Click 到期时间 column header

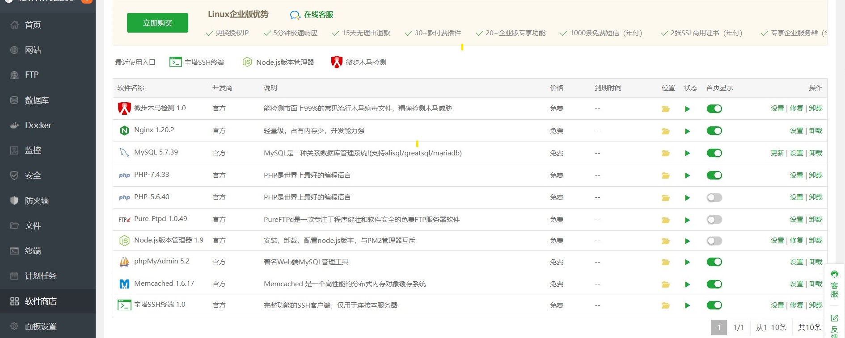tap(608, 88)
